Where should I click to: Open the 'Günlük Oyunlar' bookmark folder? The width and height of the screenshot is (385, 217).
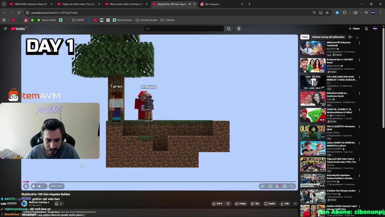pyautogui.click(x=146, y=20)
